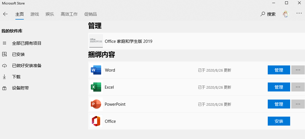Open the user account avatar

tap(286, 14)
